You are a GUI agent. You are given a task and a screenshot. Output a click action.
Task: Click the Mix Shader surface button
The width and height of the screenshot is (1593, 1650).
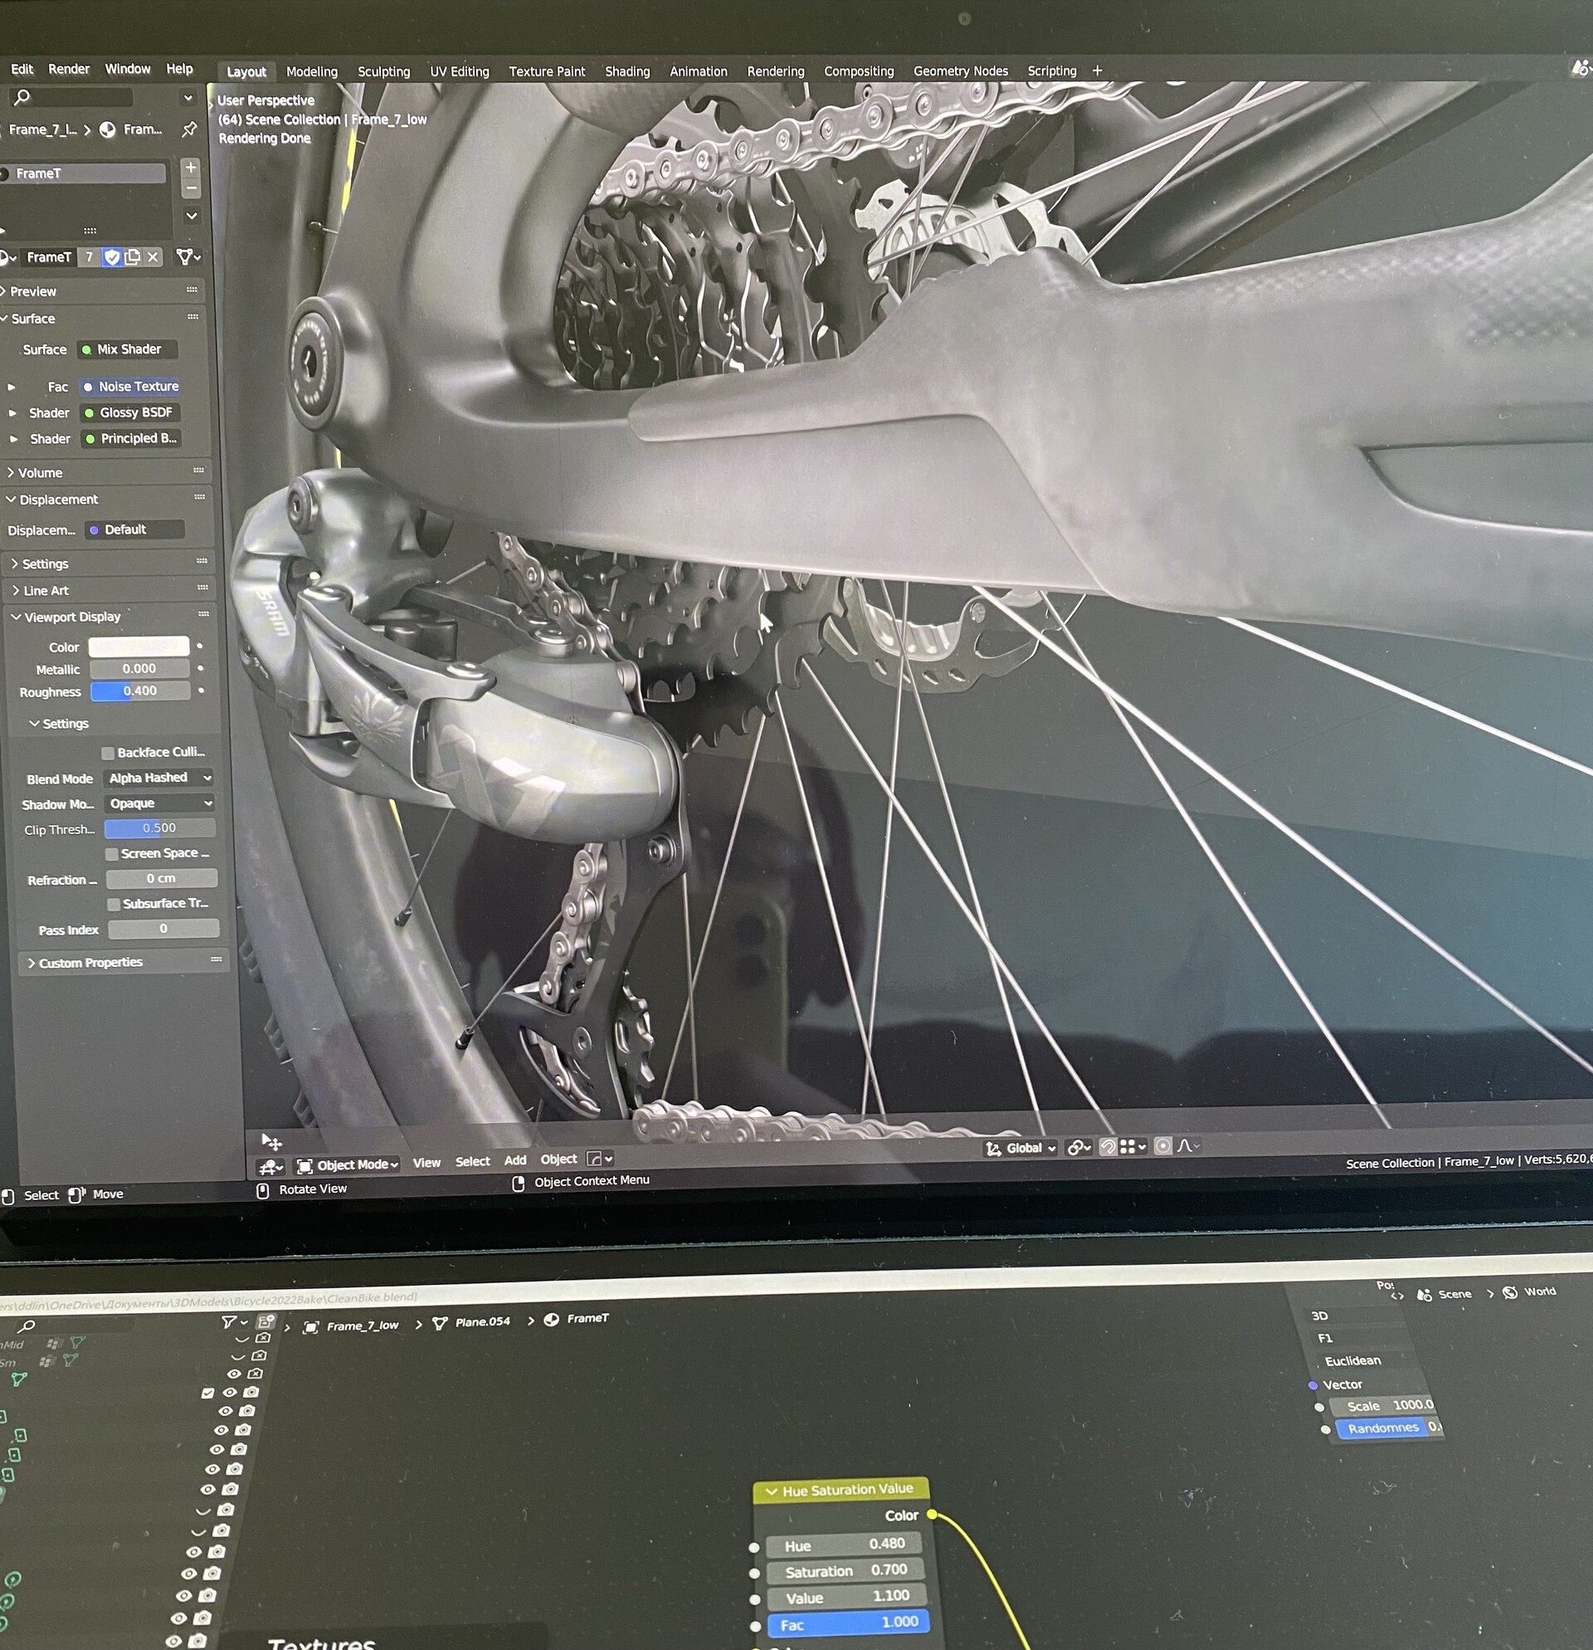128,349
